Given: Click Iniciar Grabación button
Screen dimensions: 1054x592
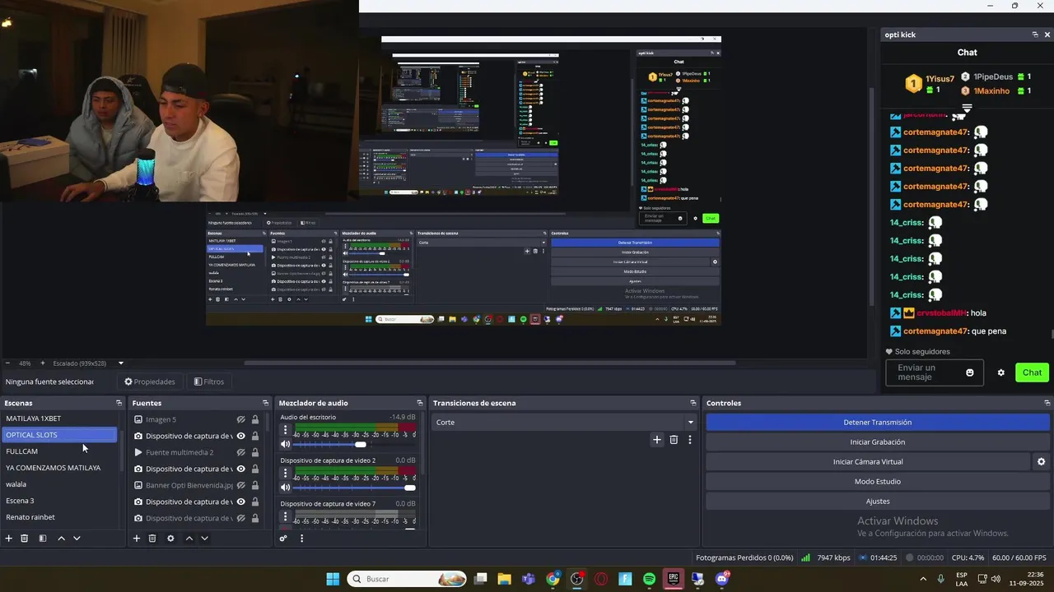Looking at the screenshot, I should tap(878, 442).
